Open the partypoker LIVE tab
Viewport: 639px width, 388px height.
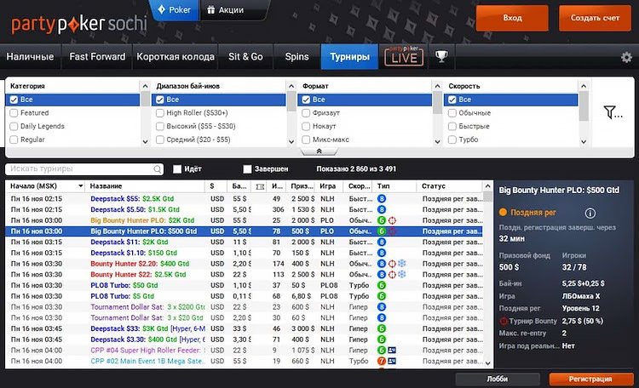pyautogui.click(x=404, y=56)
